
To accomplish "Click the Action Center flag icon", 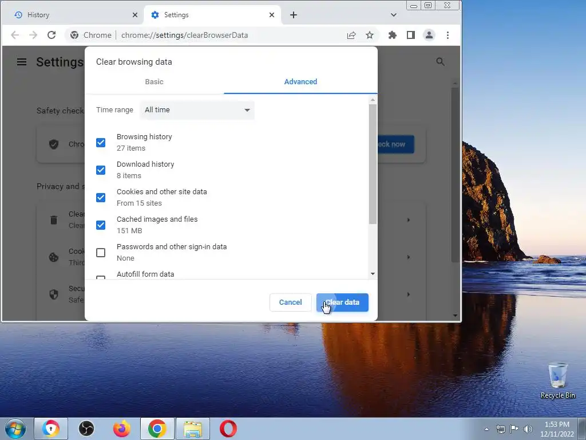I will 514,429.
